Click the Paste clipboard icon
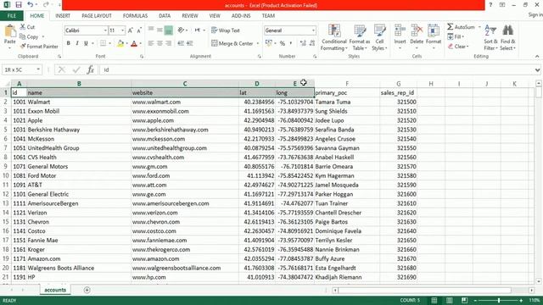This screenshot has width=543, height=305. click(x=9, y=31)
